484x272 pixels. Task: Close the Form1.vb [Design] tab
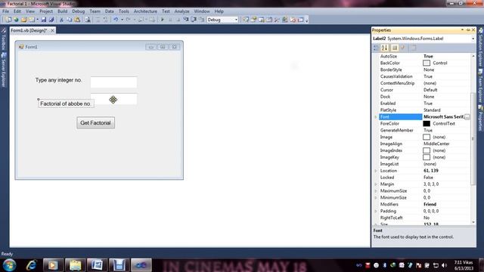[52, 30]
